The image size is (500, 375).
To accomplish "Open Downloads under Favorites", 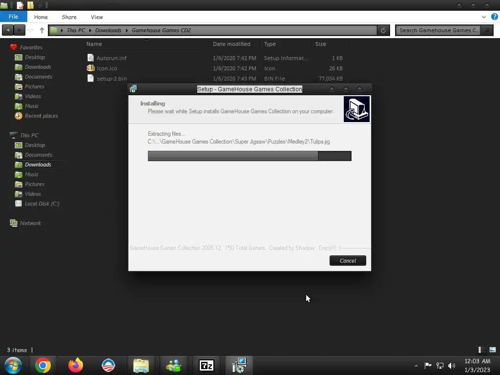I will [x=38, y=67].
